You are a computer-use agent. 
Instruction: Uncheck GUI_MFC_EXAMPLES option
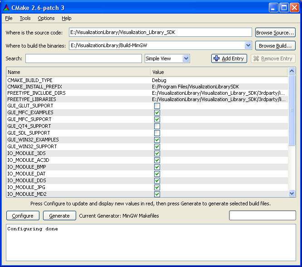pos(157,112)
